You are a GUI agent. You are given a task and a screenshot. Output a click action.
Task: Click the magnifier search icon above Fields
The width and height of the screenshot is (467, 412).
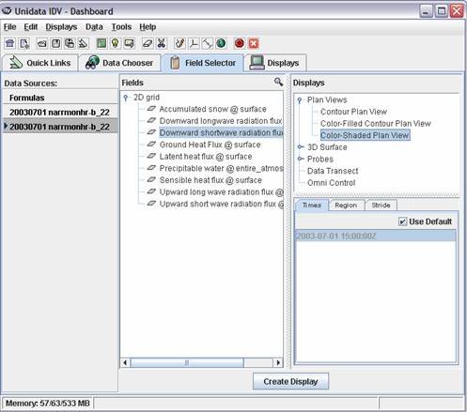[x=278, y=82]
